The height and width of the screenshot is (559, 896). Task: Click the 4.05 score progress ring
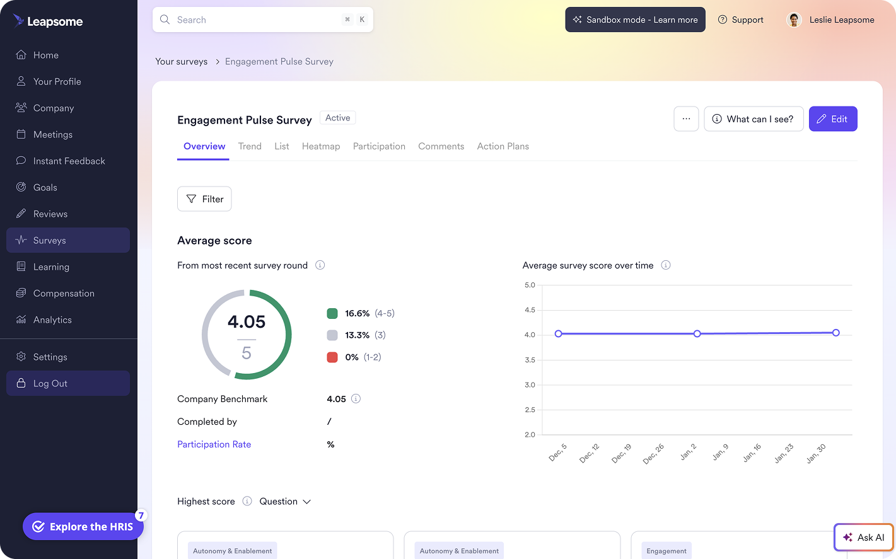pos(247,335)
